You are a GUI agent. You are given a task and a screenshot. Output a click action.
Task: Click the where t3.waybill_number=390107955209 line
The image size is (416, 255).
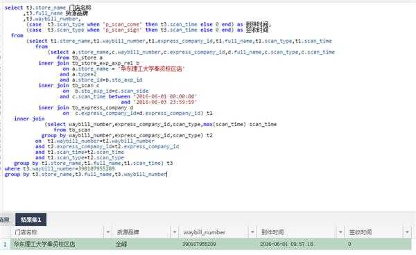coord(60,169)
